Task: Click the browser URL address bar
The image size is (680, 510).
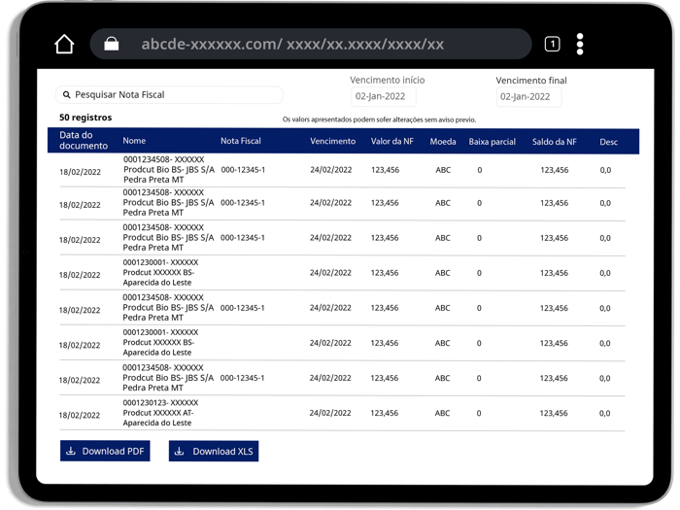Action: pyautogui.click(x=311, y=44)
